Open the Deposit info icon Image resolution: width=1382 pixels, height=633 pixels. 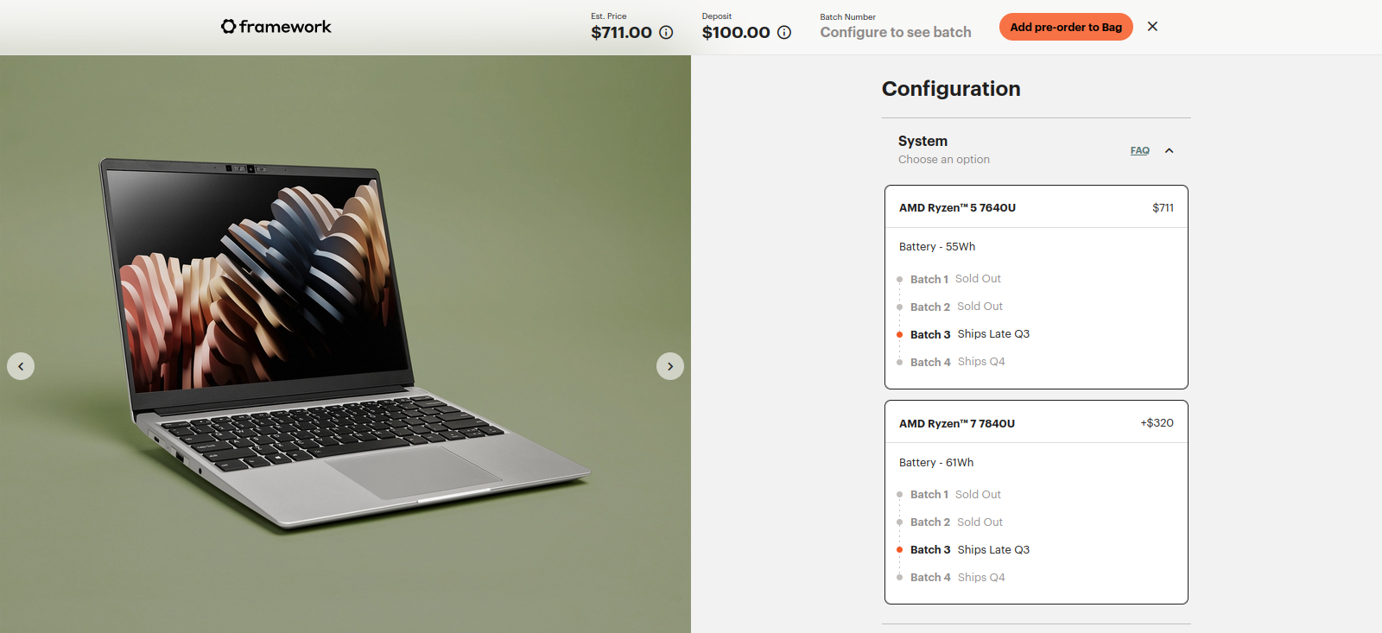784,33
